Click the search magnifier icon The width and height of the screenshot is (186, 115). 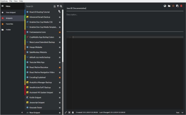pyautogui.click(x=61, y=6)
